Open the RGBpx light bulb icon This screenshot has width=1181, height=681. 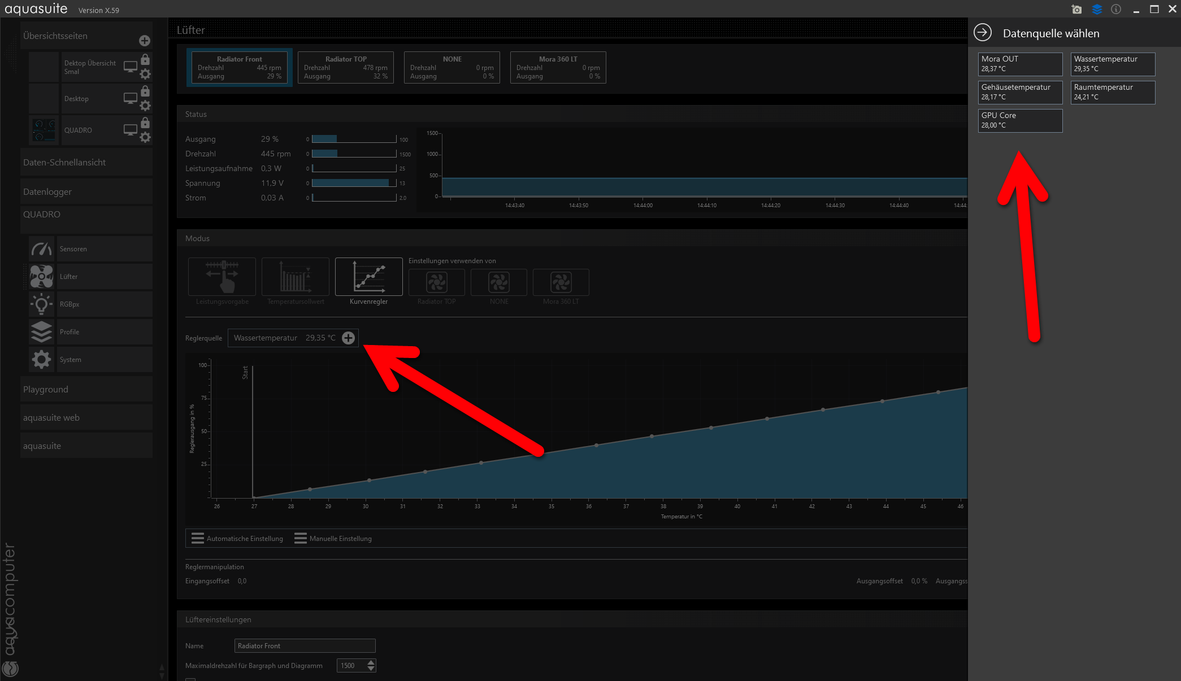click(x=41, y=304)
